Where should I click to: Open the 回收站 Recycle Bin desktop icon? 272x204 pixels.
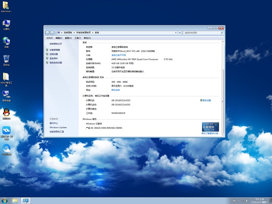(6, 59)
